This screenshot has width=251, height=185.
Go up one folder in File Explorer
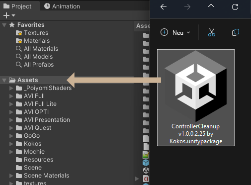click(x=211, y=7)
